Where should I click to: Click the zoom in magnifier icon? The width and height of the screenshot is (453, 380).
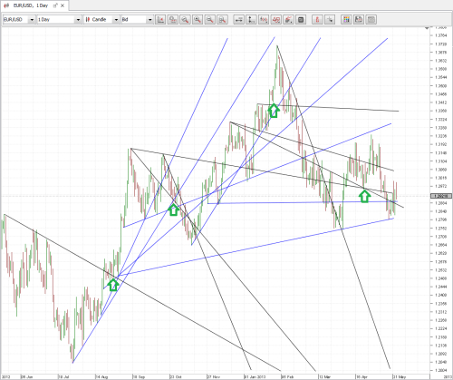pyautogui.click(x=198, y=20)
